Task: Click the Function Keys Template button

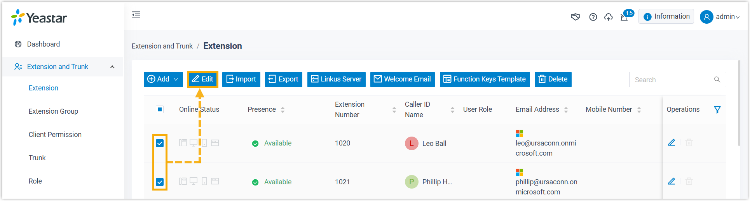Action: click(x=485, y=80)
